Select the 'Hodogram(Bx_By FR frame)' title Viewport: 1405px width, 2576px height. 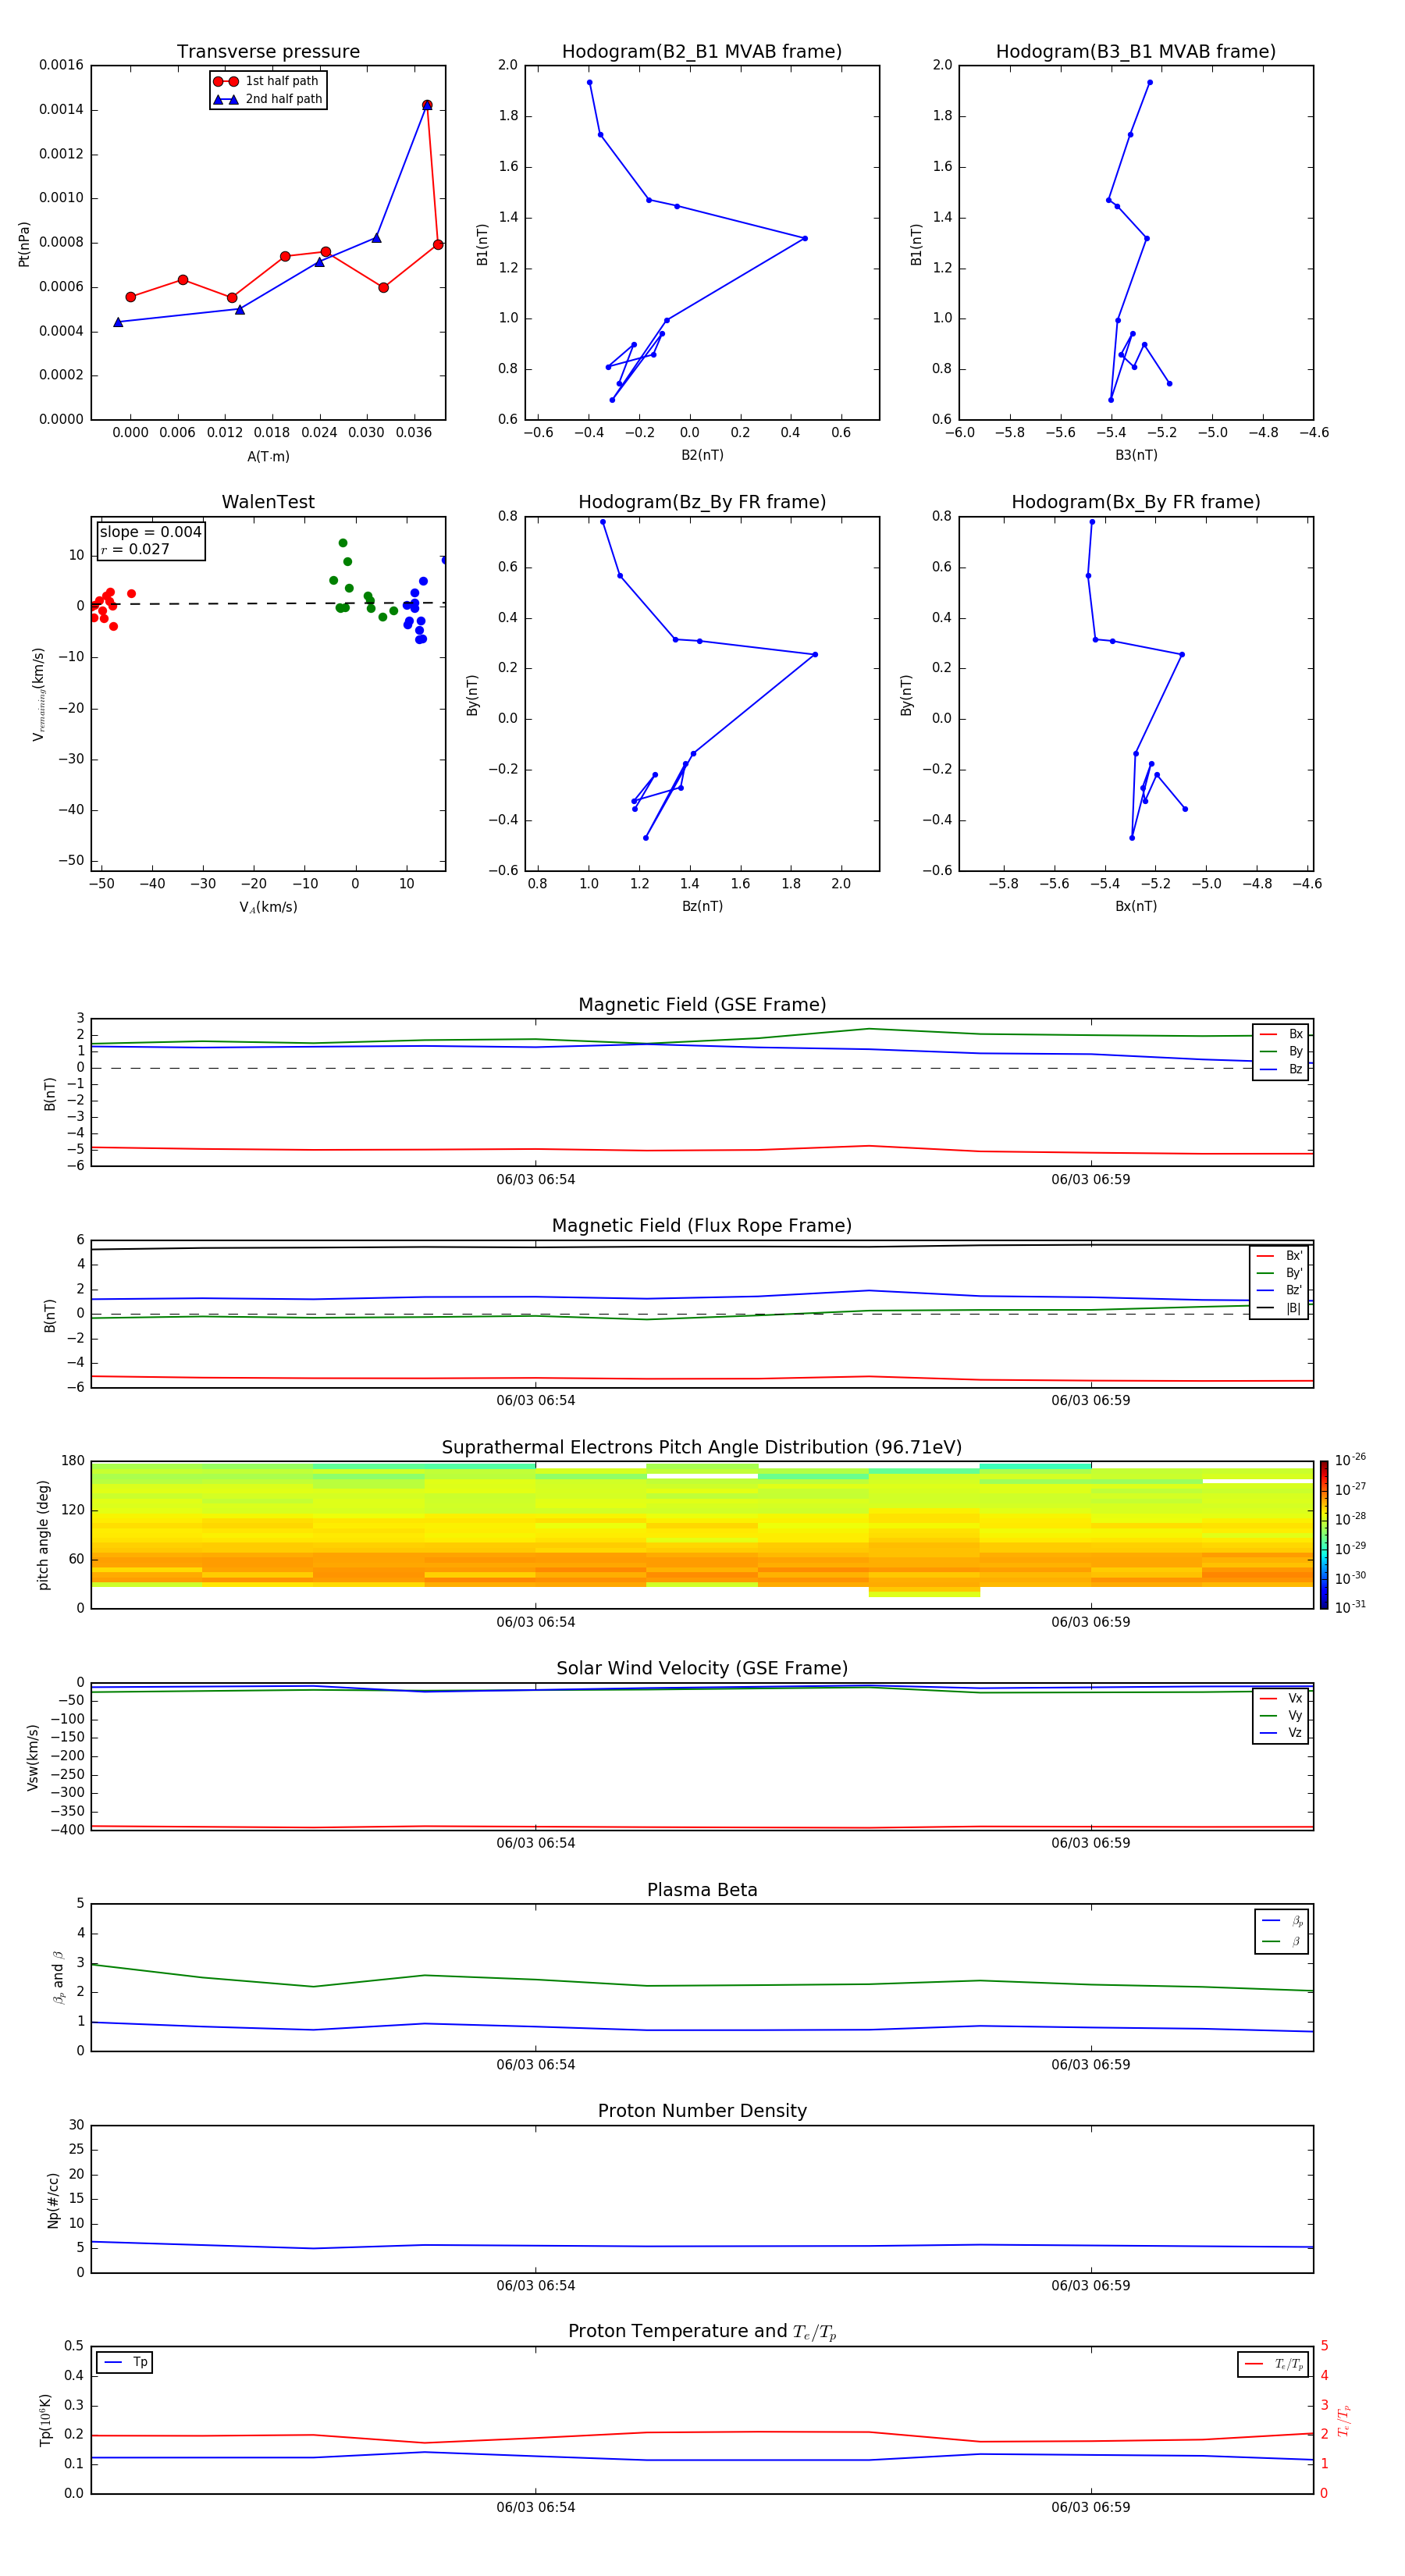(1136, 502)
